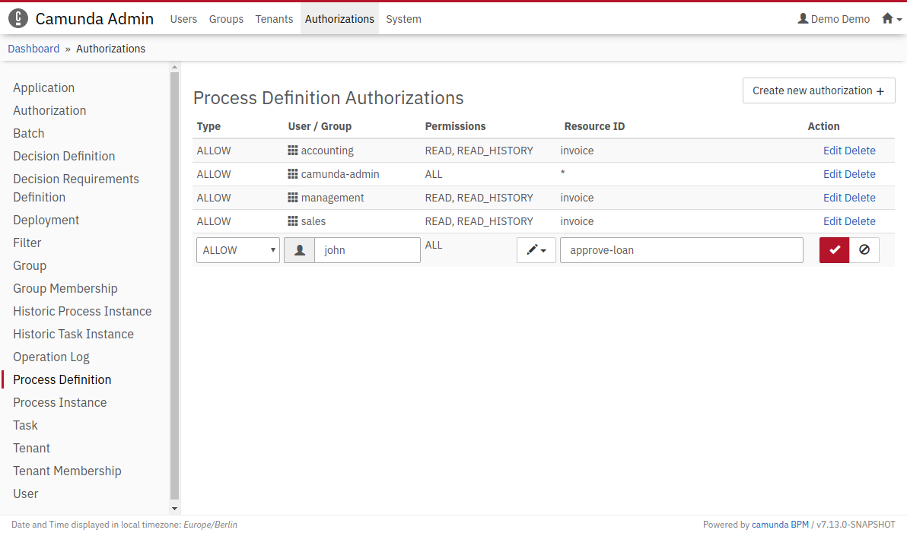Screen dimensions: 907x533
Task: Open the pencil permissions edit dropdown
Action: pyautogui.click(x=536, y=250)
